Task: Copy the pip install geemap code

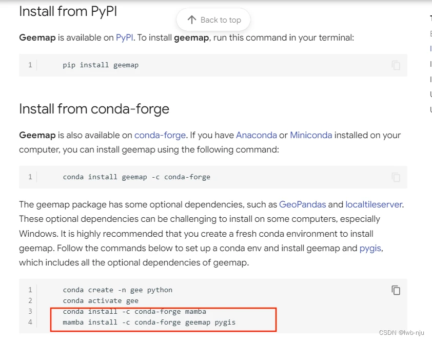Action: coord(396,65)
